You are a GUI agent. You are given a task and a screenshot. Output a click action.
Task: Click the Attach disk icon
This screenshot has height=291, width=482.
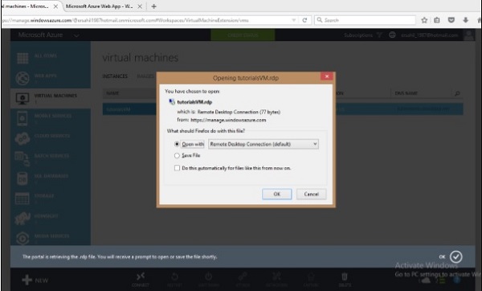tap(243, 277)
